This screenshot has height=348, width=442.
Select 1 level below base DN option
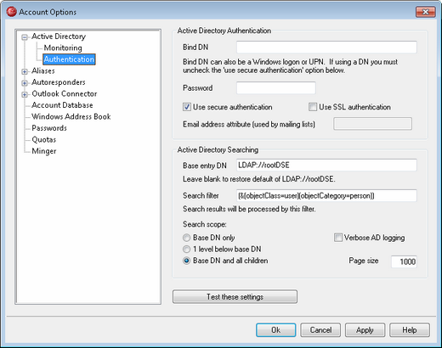pyautogui.click(x=186, y=250)
